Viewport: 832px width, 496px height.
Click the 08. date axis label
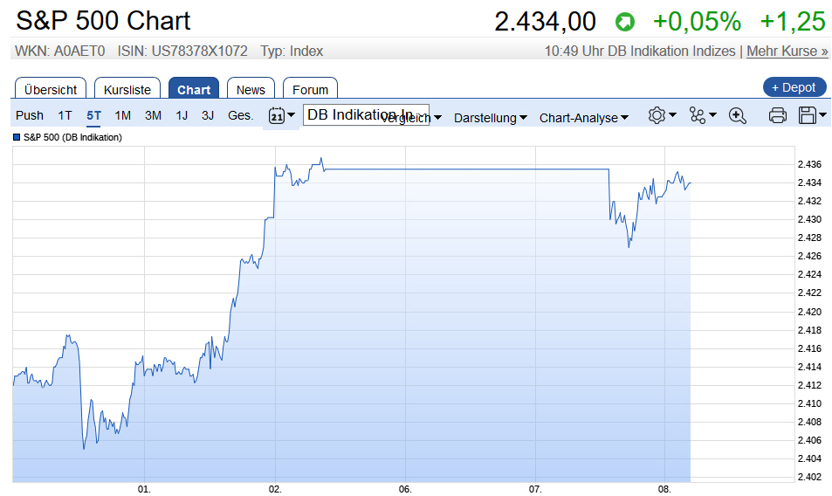(x=665, y=489)
